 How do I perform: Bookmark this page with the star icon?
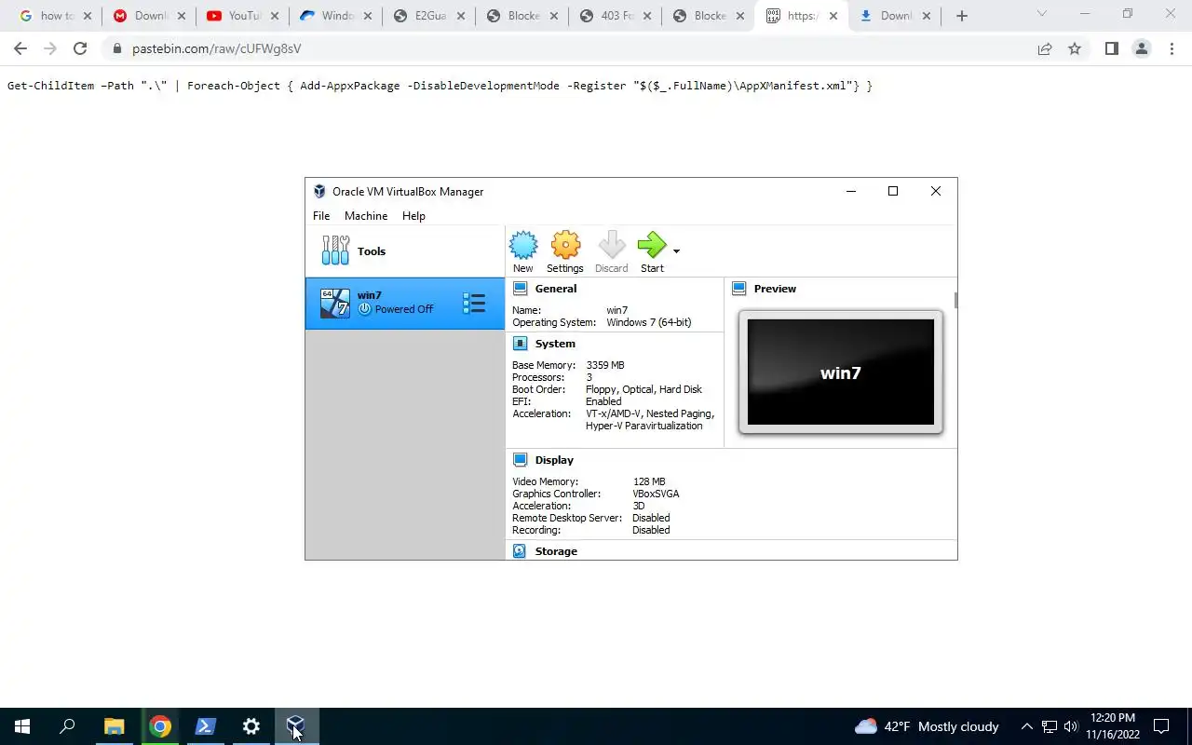tap(1075, 48)
